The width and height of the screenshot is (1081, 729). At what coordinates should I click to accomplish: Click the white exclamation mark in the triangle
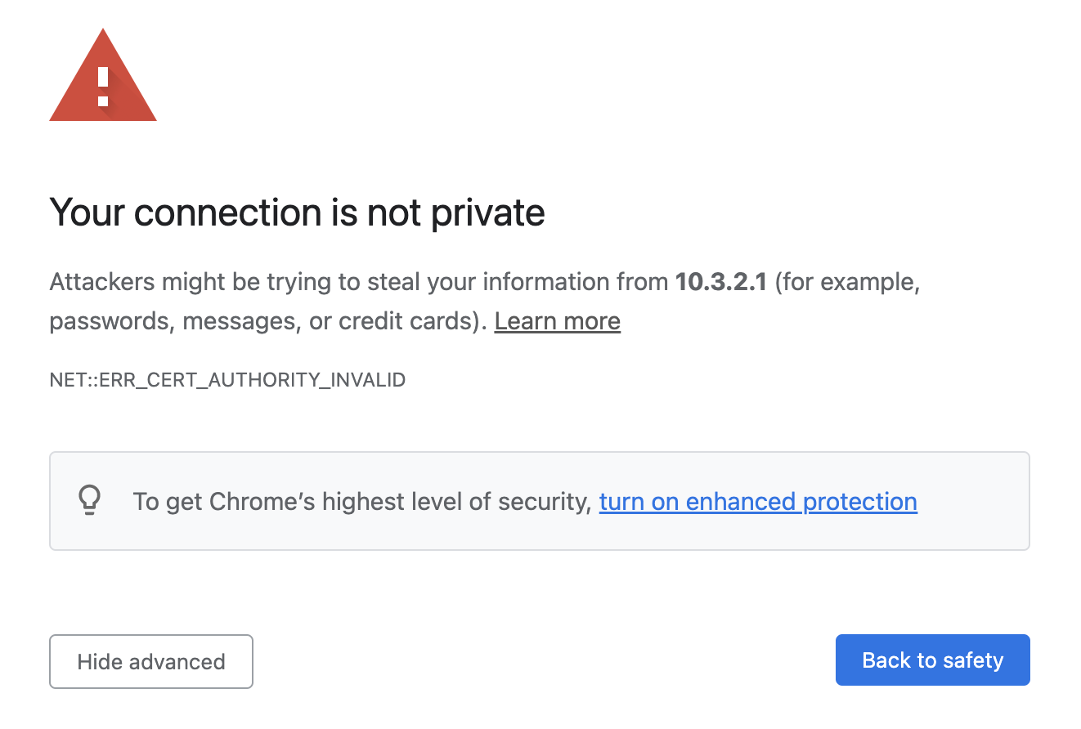tap(103, 87)
